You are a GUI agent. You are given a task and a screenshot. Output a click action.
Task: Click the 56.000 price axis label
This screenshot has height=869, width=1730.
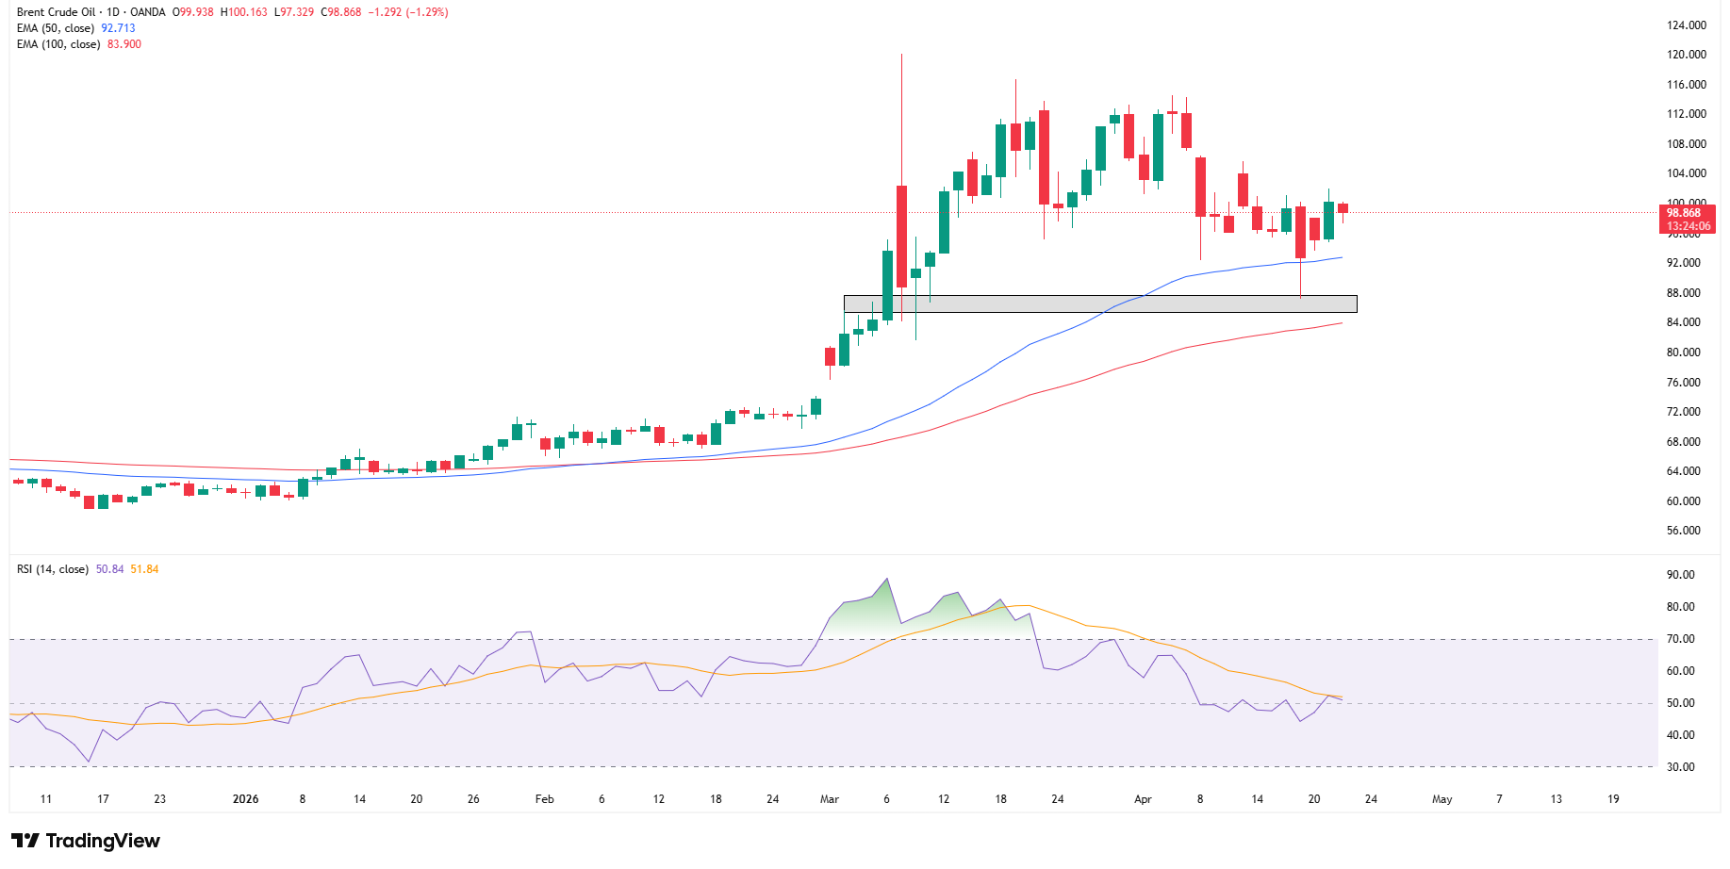point(1683,531)
